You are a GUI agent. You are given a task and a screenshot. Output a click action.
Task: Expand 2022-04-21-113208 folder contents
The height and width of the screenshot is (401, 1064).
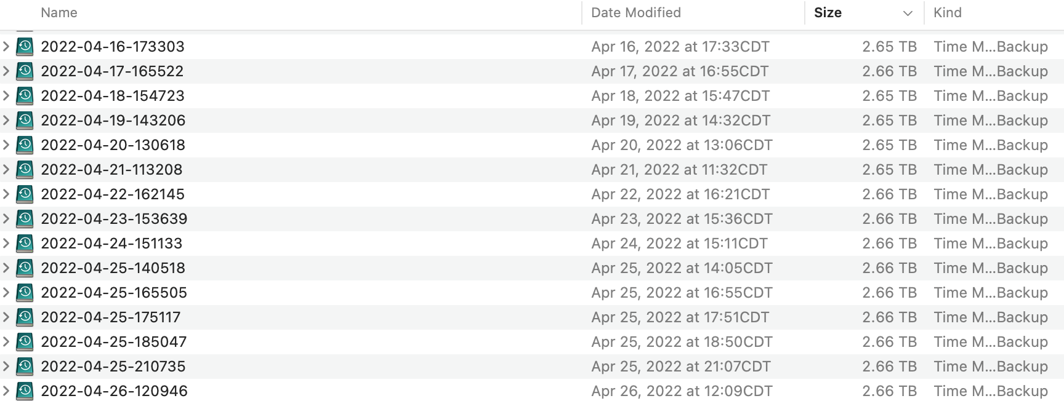coord(6,170)
